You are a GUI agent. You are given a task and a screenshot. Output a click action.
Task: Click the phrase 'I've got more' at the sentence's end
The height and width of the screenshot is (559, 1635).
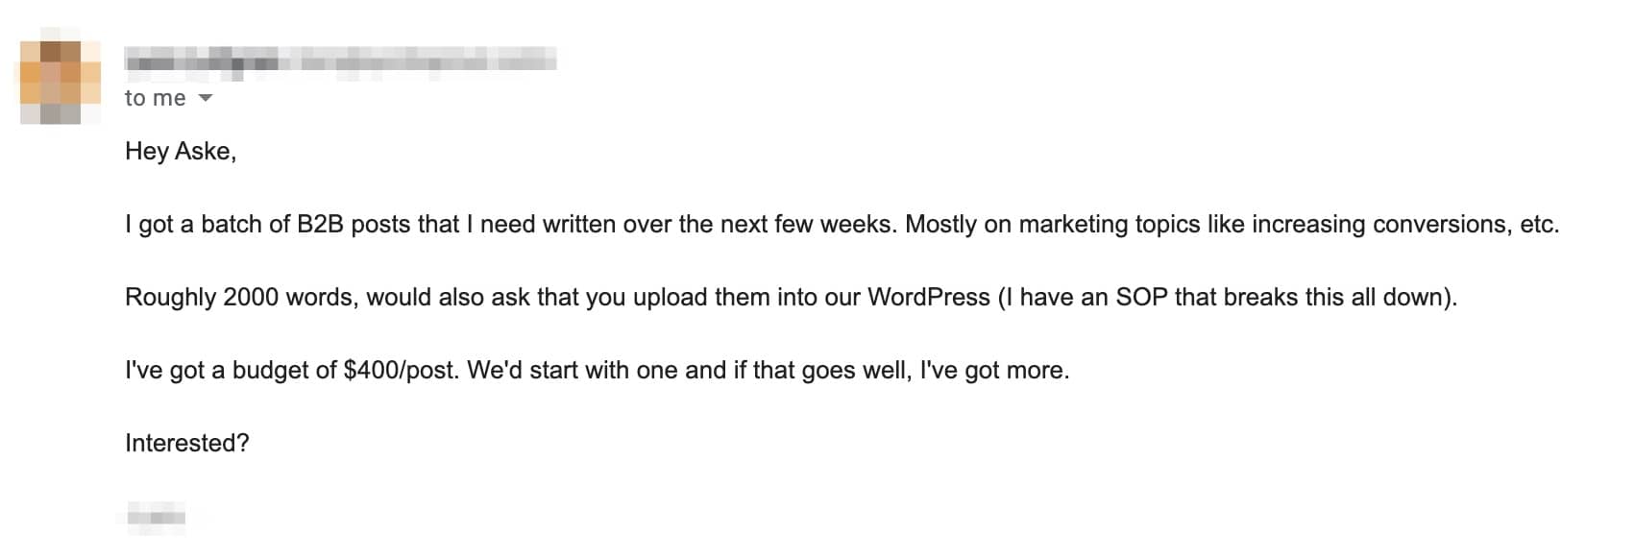pos(991,371)
